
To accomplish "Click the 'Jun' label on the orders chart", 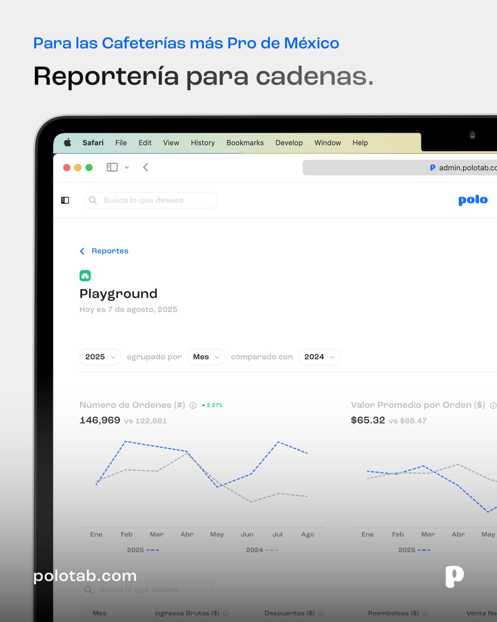I will [247, 535].
